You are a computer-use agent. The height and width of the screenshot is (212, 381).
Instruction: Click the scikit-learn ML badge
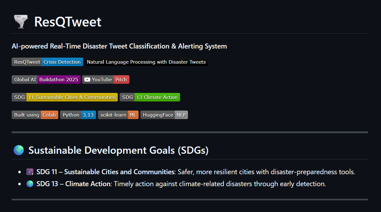[118, 115]
